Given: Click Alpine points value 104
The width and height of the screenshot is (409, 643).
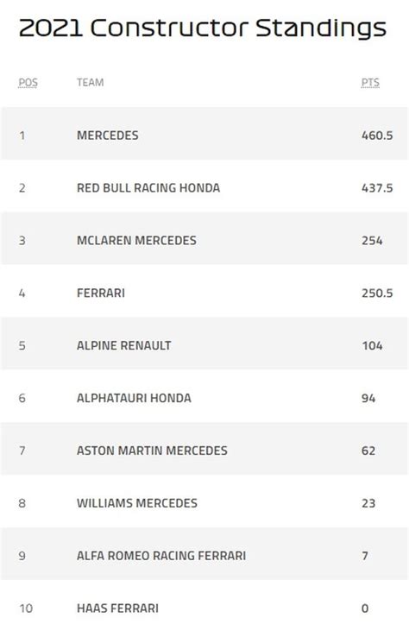Looking at the screenshot, I should 372,345.
